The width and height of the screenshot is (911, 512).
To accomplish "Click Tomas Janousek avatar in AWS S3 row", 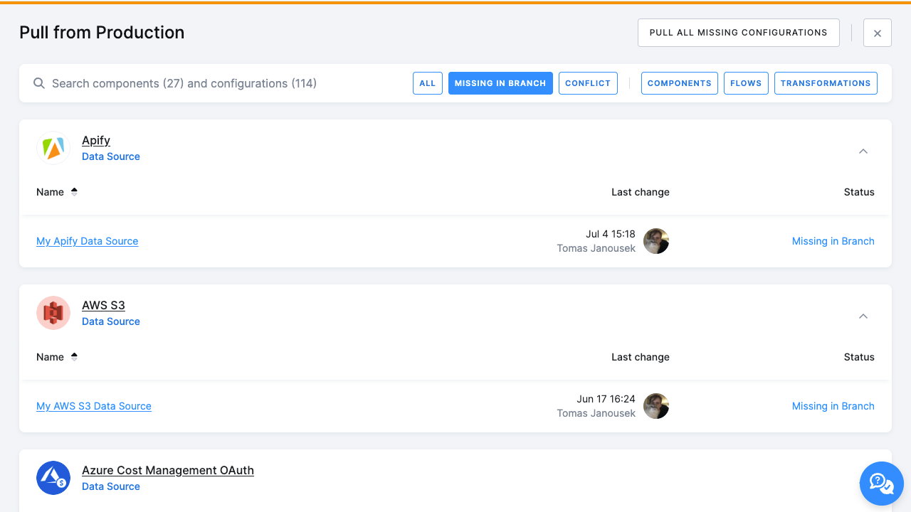I will point(656,406).
